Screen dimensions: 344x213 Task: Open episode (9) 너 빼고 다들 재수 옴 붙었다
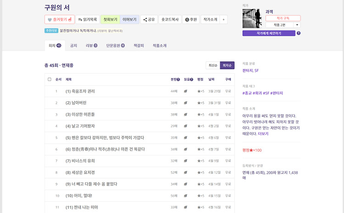(x=91, y=184)
